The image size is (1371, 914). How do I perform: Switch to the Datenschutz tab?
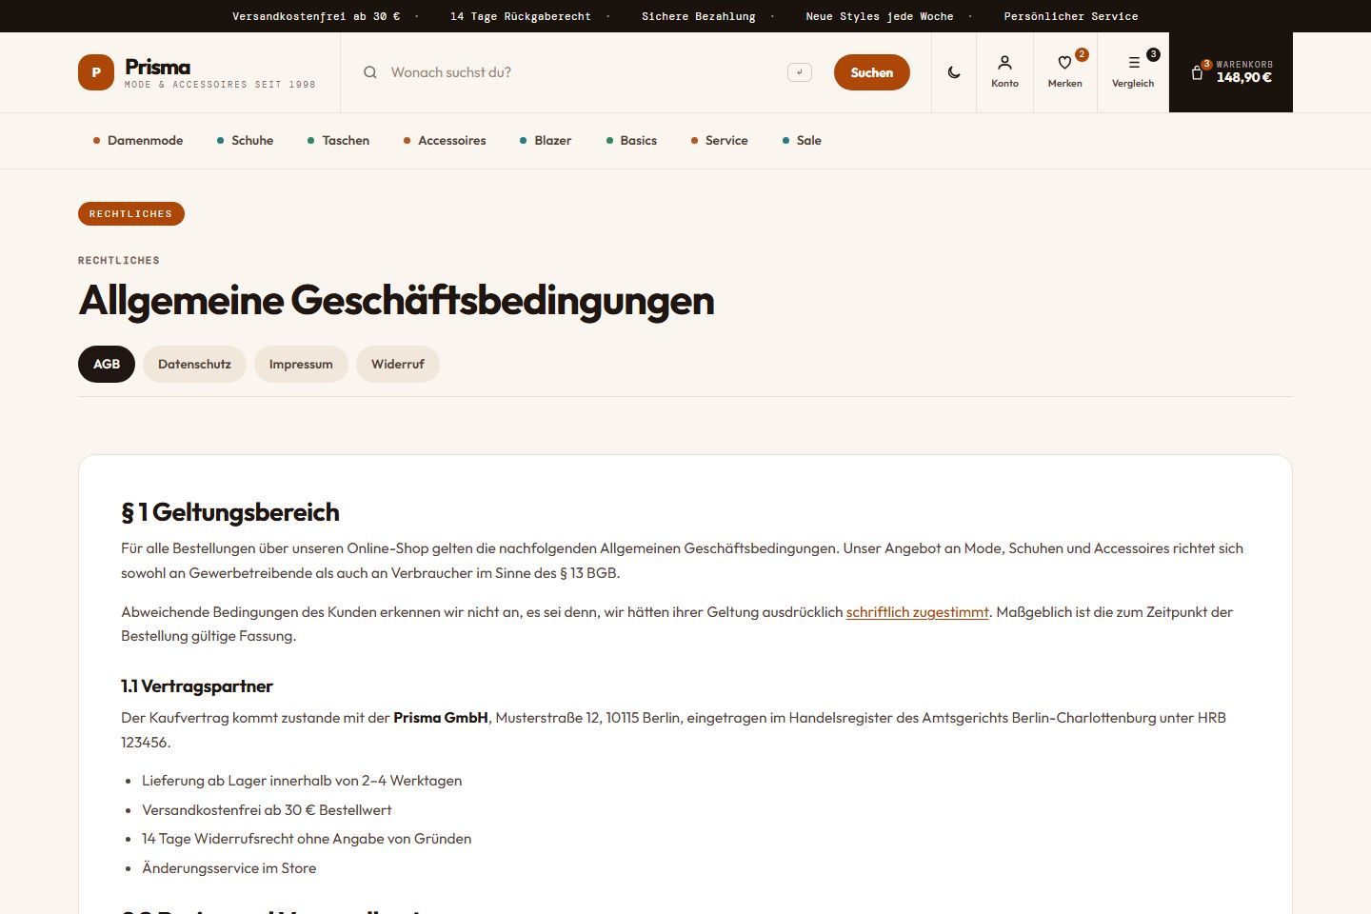pyautogui.click(x=194, y=364)
